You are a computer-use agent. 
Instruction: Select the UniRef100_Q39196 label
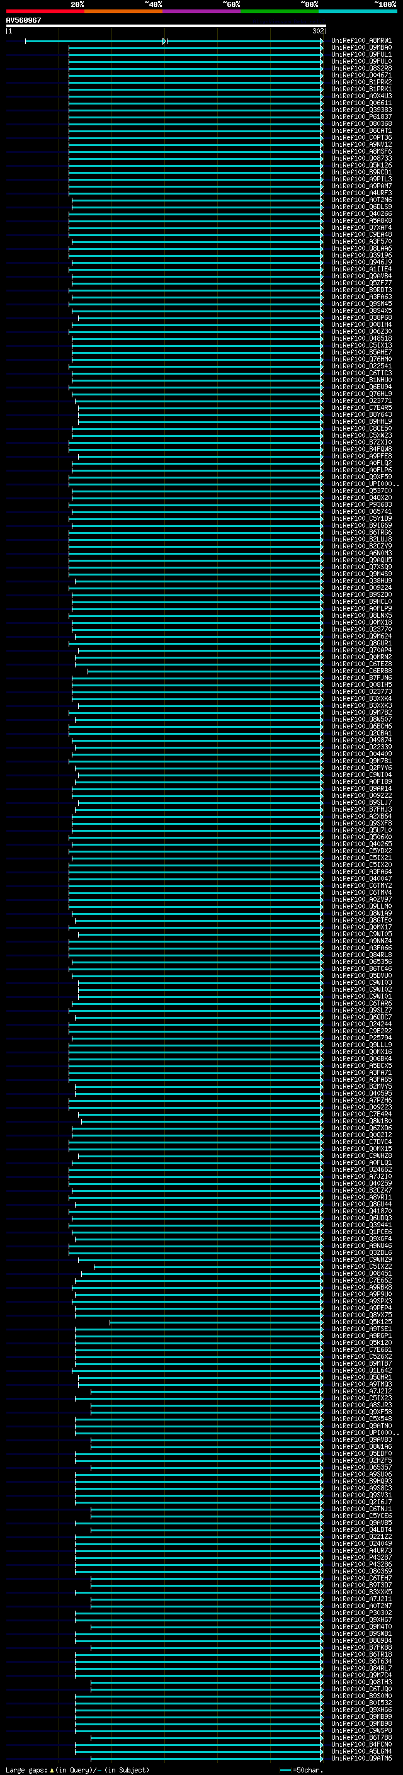361,255
